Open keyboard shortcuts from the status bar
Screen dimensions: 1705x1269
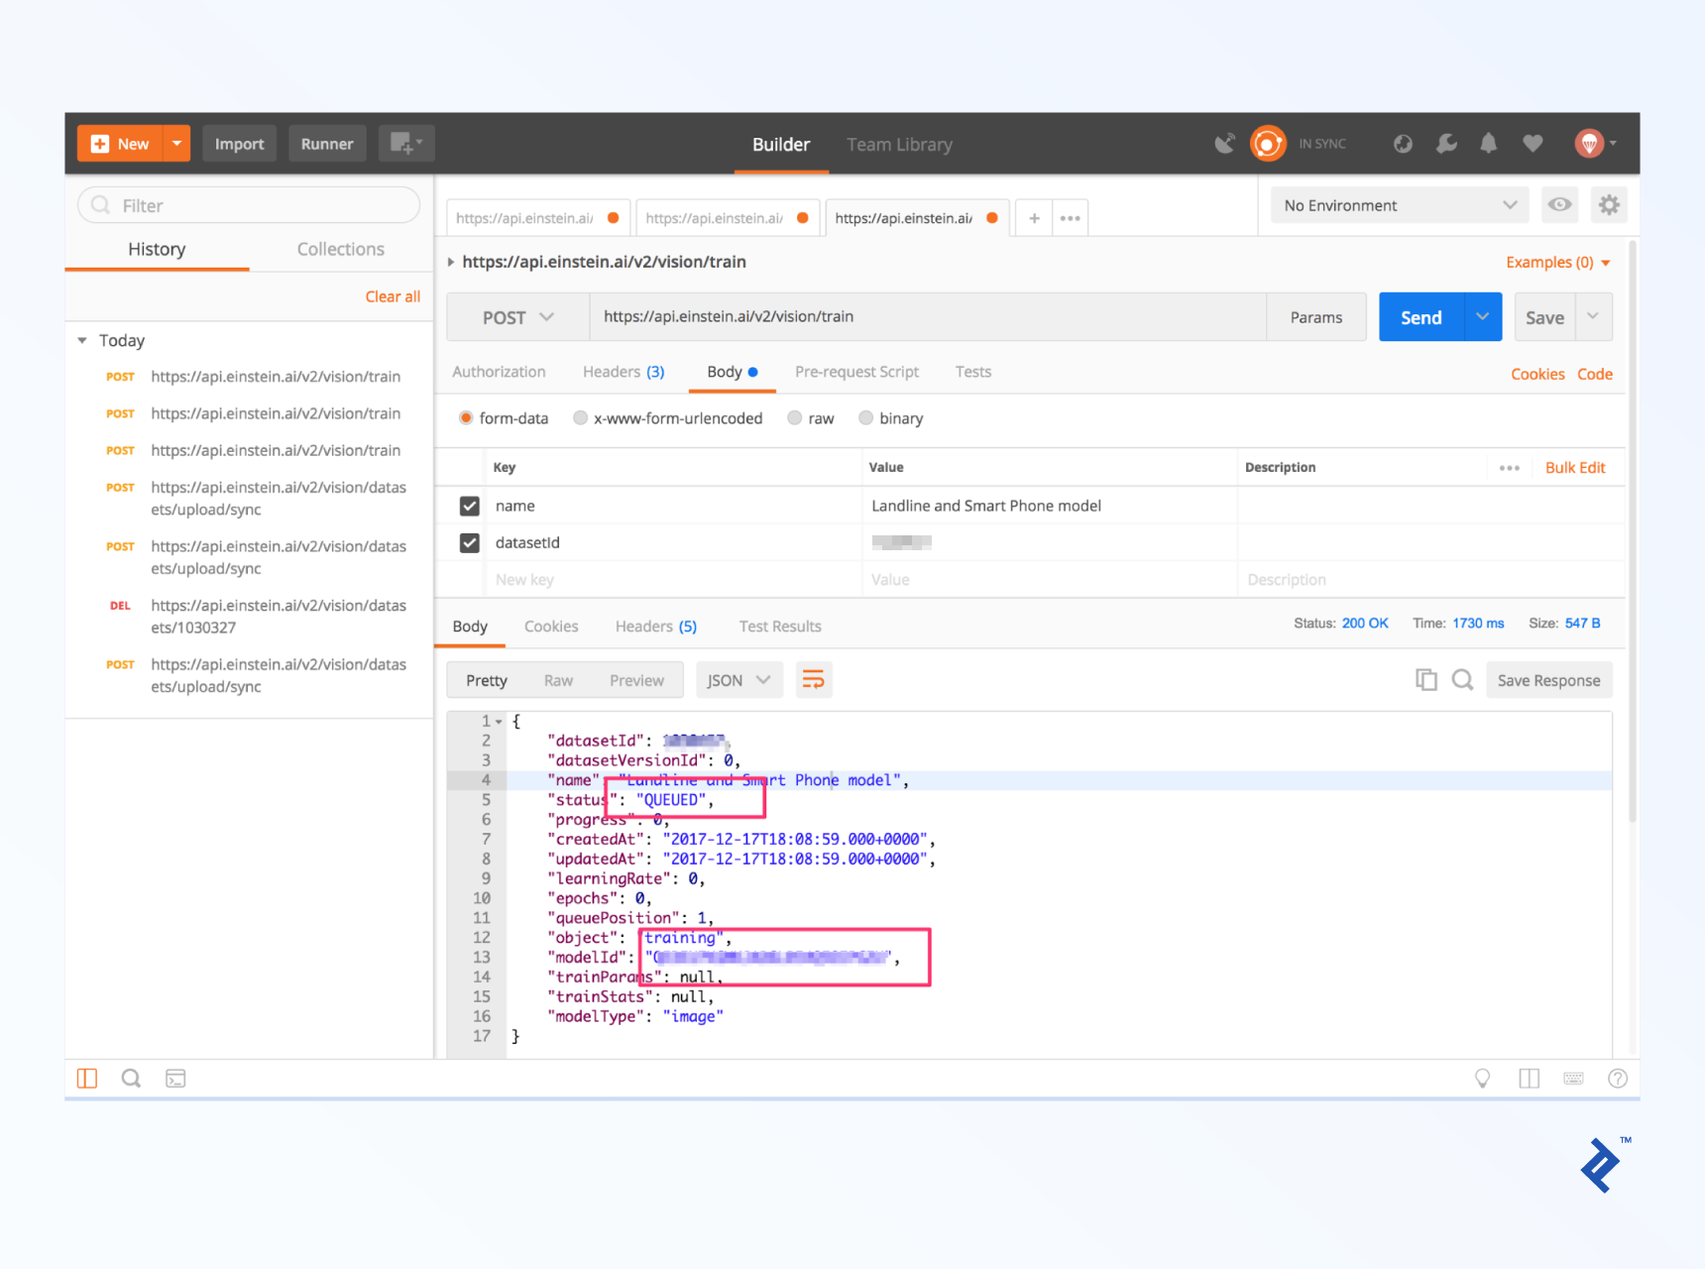[1573, 1078]
